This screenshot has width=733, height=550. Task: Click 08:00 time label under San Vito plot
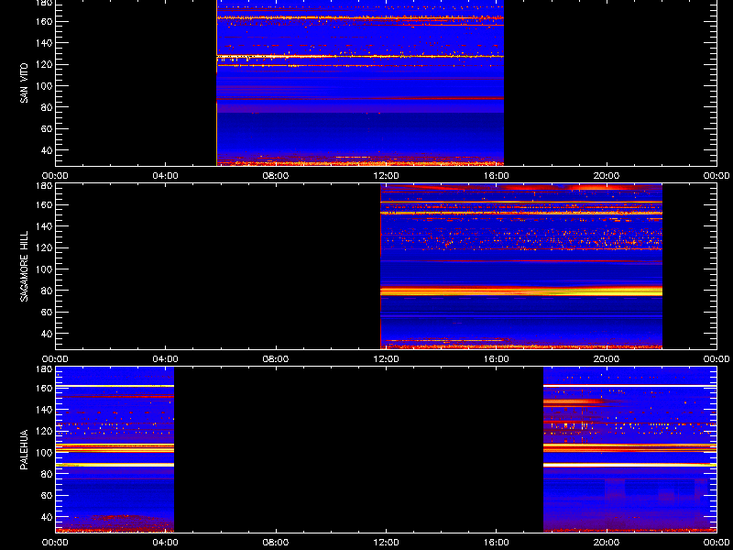tap(276, 176)
